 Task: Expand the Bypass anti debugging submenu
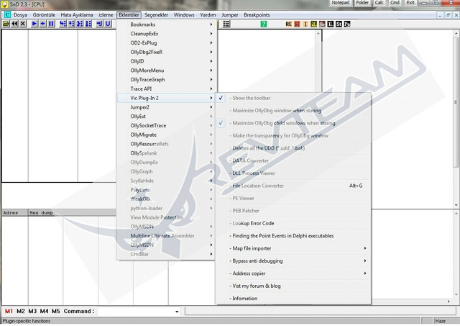click(x=293, y=261)
